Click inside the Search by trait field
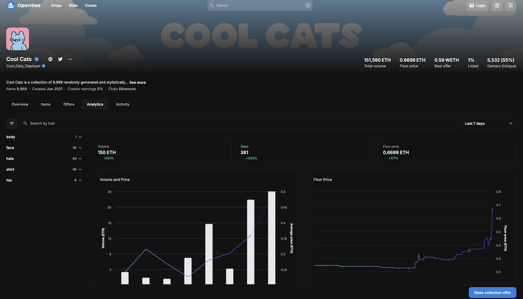Screen dimensions: 523x299 87,123
